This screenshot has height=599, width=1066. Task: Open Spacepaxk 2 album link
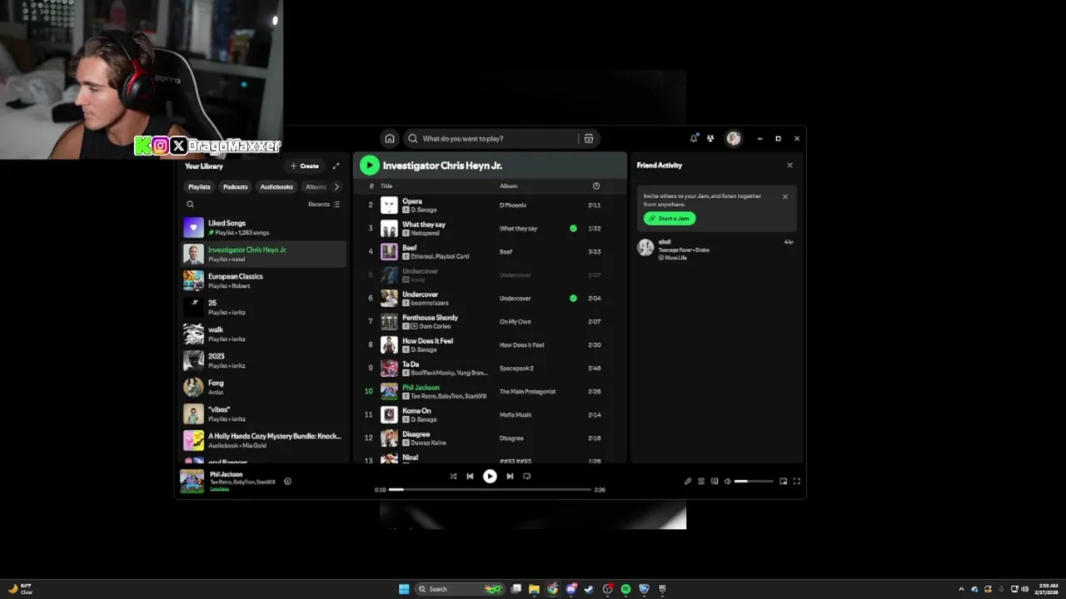(516, 368)
